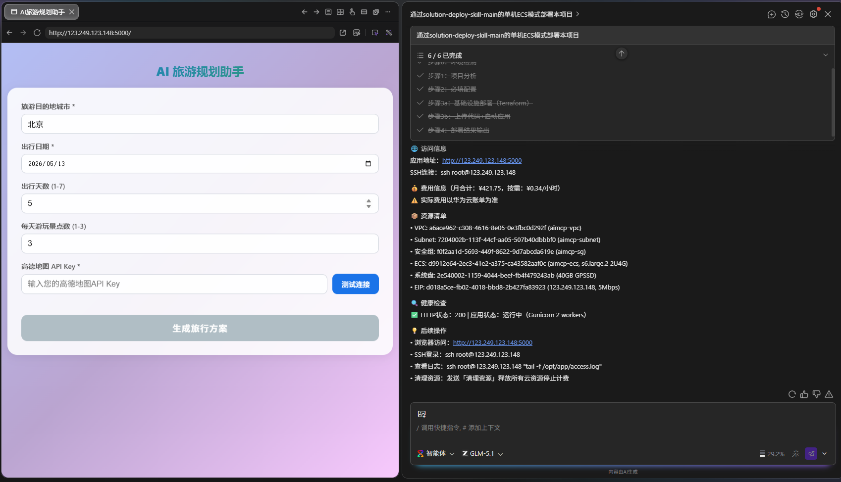Toggle the 步骤2: 必填配置 checkmark
Screen dimensions: 841x482
[x=420, y=89]
